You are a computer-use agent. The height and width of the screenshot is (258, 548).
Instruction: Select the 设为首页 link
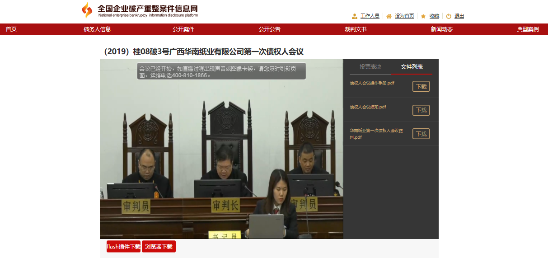click(404, 16)
